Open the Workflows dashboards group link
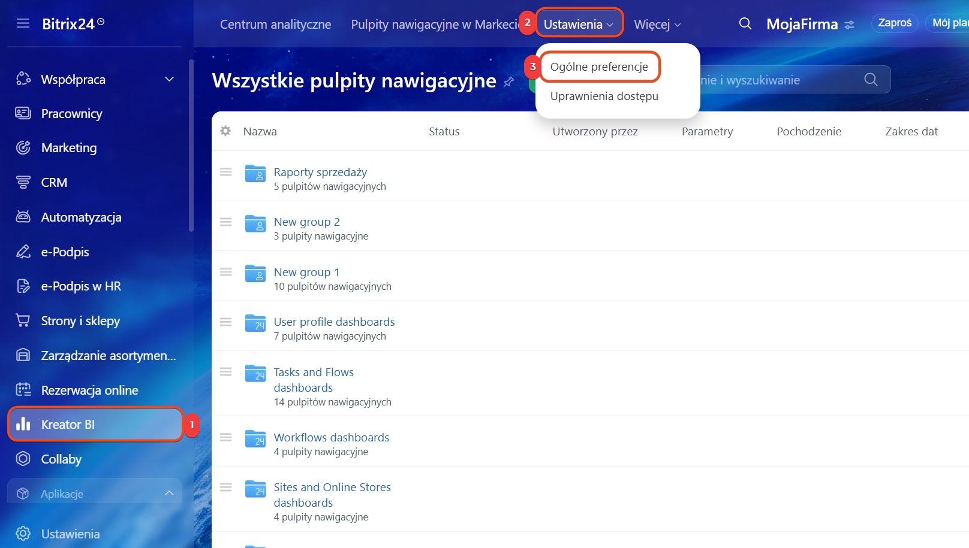The height and width of the screenshot is (548, 969). click(331, 438)
